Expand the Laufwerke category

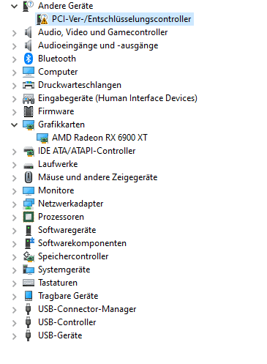pyautogui.click(x=15, y=165)
